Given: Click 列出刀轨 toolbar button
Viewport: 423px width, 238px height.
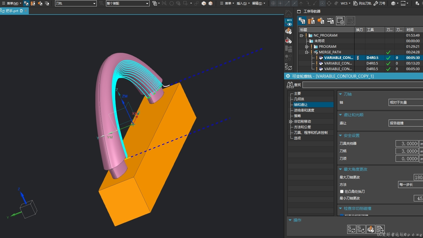Looking at the screenshot, I should pos(362,3).
